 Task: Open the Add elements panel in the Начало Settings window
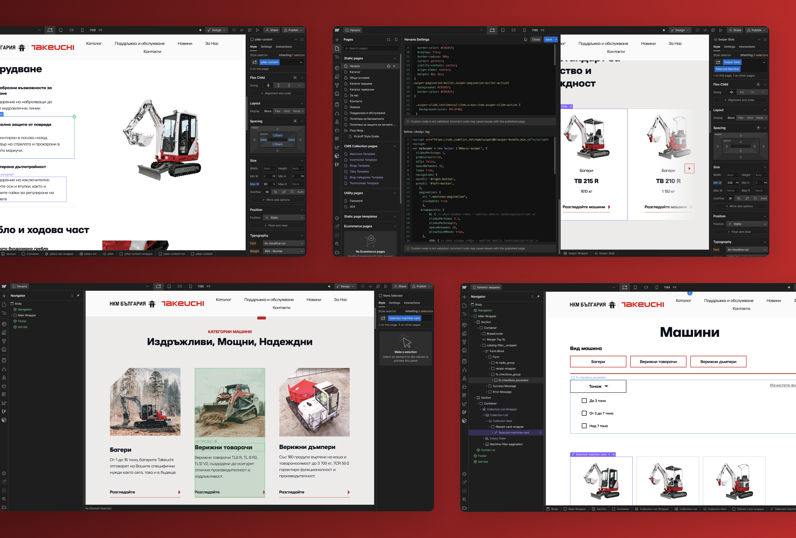click(x=337, y=40)
